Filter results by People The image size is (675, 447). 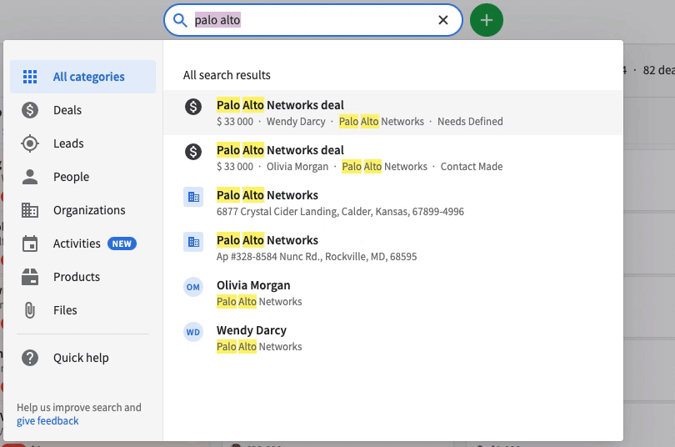(x=83, y=177)
